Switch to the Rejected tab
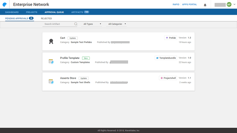237x133 pixels. coord(46,18)
